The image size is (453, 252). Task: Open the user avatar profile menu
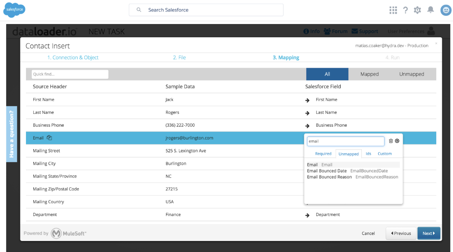446,10
